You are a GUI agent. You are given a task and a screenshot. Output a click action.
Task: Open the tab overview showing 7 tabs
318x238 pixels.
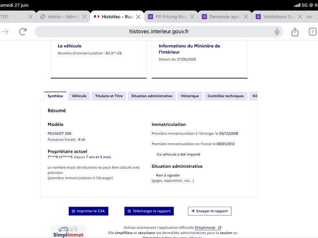pos(312,32)
